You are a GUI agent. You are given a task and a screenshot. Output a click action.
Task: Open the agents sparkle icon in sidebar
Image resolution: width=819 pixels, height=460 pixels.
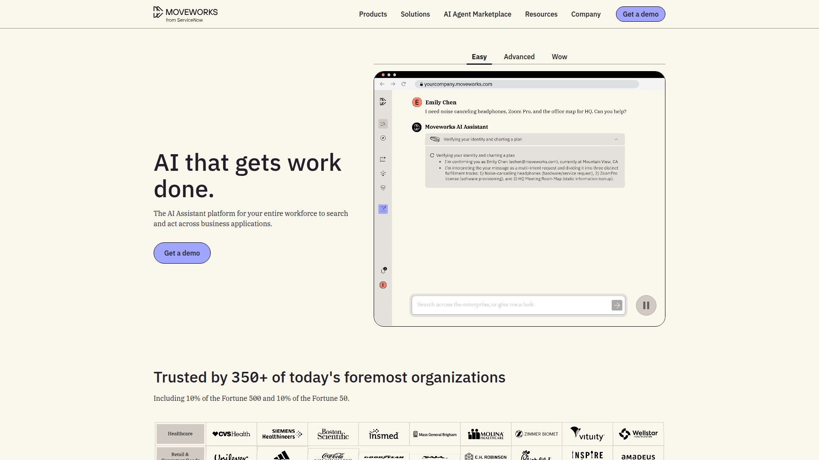tap(383, 173)
